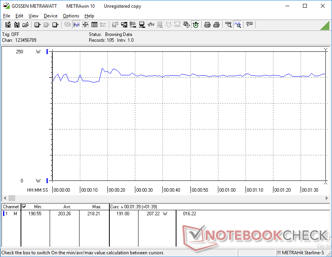Click the Curs: 00:01:39 header text
The height and width of the screenshot is (257, 332).
(x=133, y=207)
